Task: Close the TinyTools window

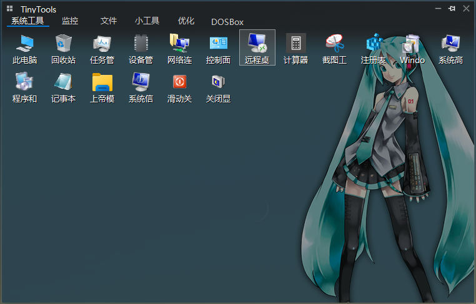Action: tap(466, 9)
